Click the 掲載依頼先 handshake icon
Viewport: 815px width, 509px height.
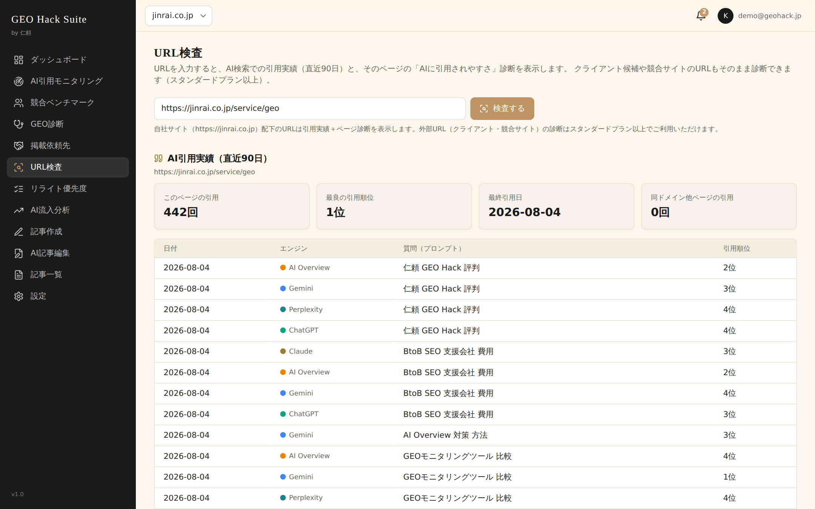point(18,146)
